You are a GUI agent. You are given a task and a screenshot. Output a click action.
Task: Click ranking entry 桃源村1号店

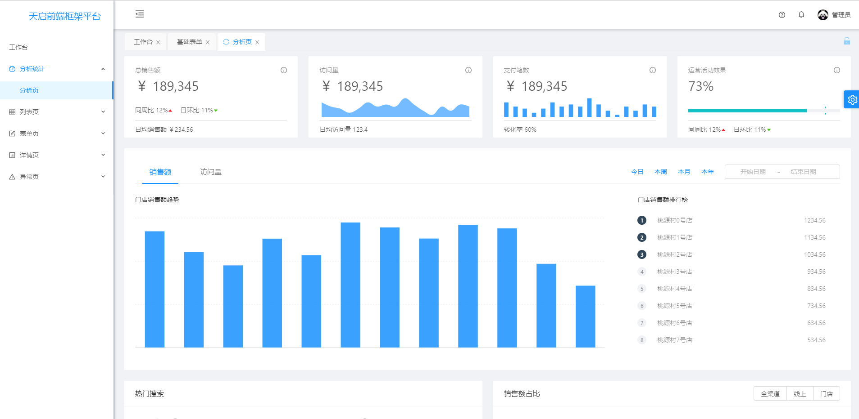[674, 237]
